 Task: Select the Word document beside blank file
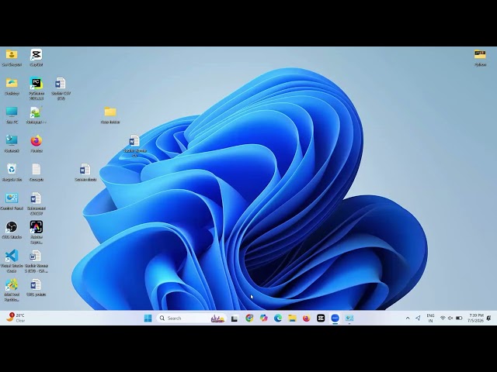point(85,172)
